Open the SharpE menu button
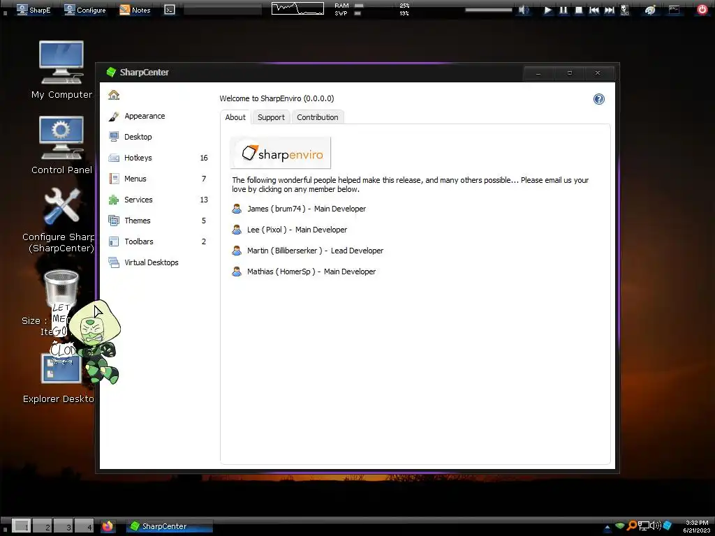The height and width of the screenshot is (536, 715). tap(34, 10)
